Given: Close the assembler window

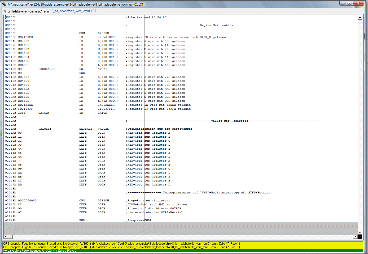Looking at the screenshot, I should (x=358, y=3).
